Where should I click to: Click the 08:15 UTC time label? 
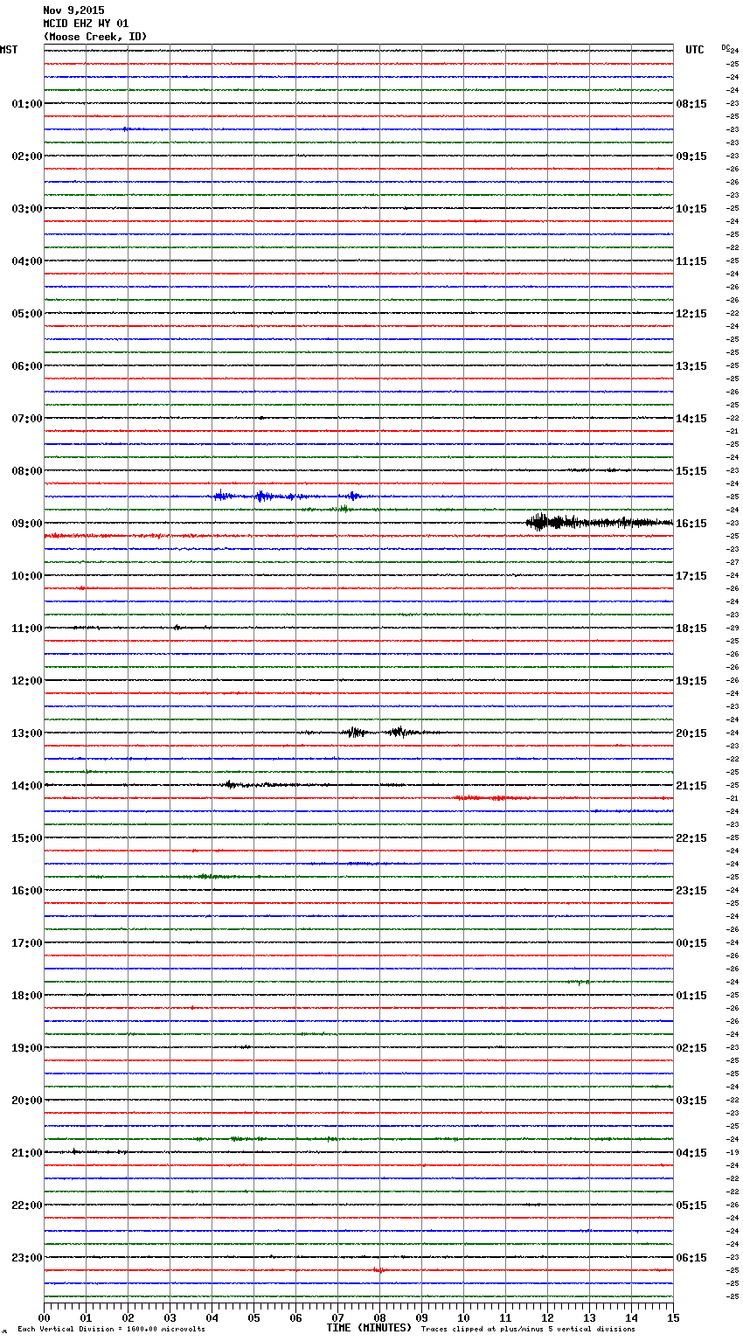tap(691, 104)
